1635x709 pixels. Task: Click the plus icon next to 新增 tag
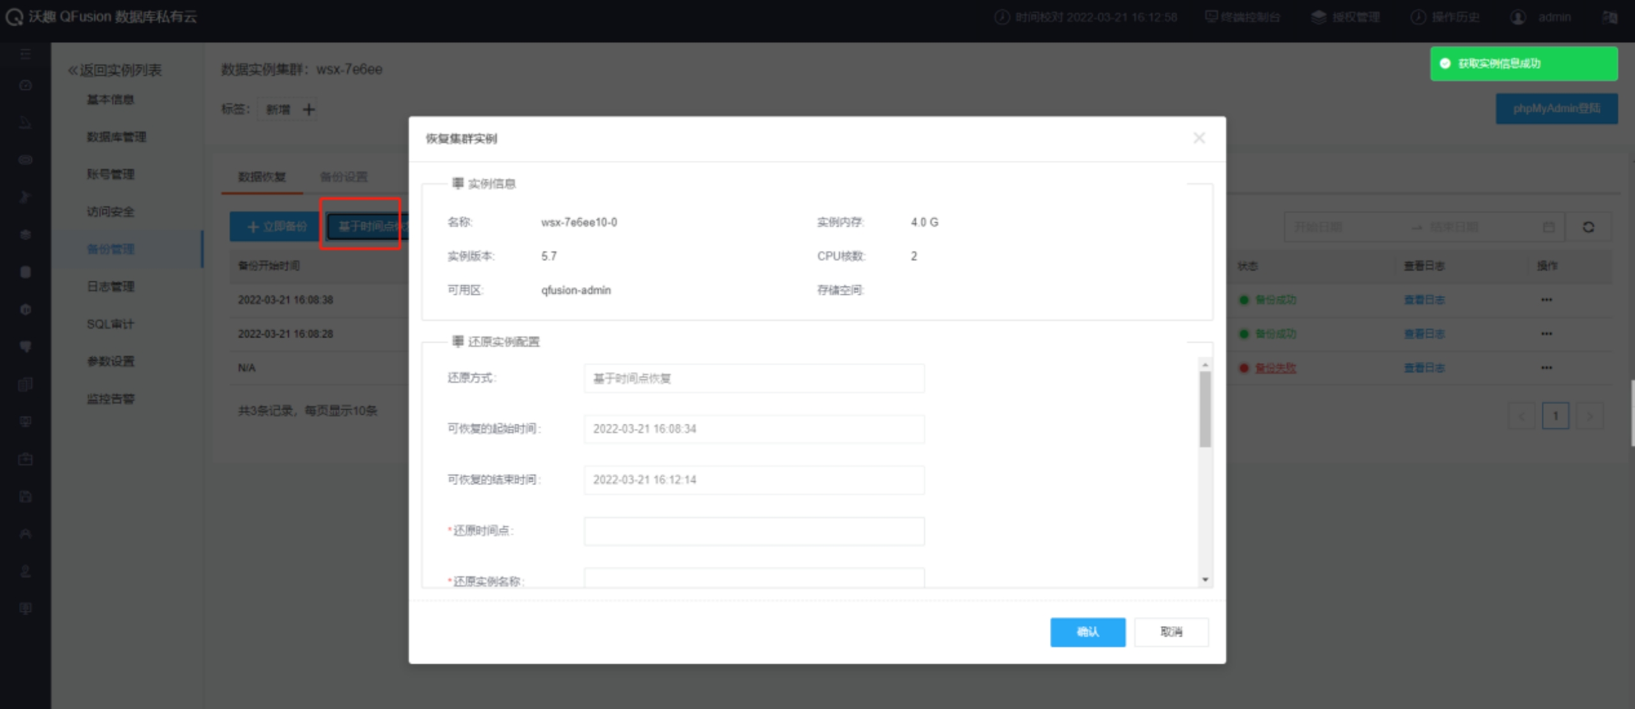click(x=309, y=110)
